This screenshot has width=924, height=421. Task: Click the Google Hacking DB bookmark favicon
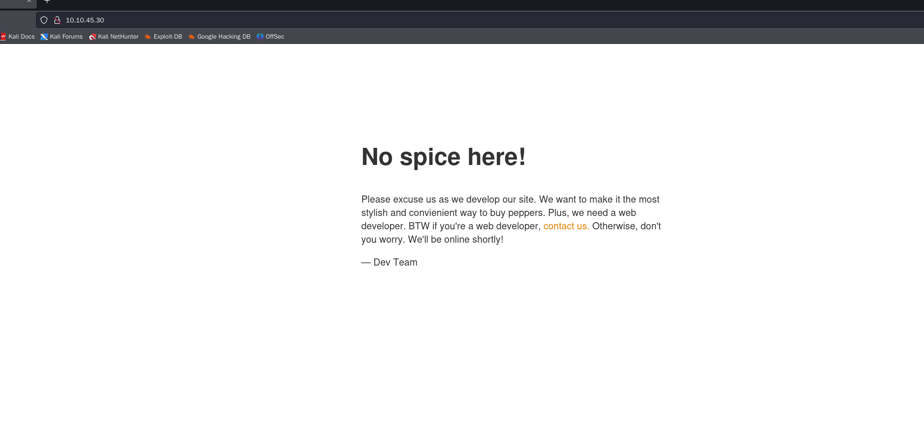tap(191, 37)
